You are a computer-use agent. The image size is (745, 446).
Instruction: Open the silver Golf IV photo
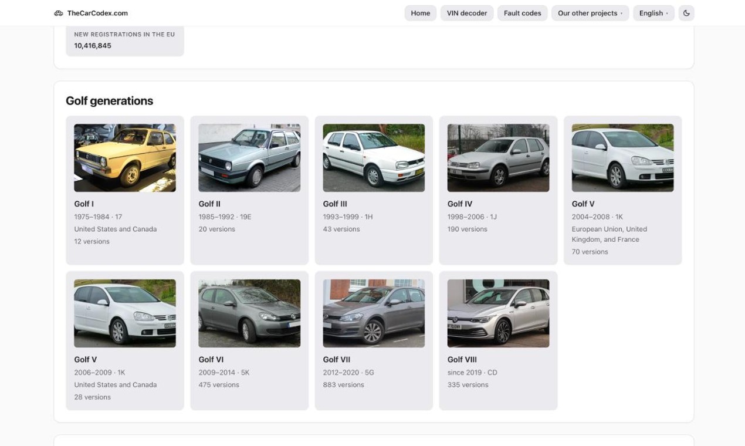tap(498, 158)
